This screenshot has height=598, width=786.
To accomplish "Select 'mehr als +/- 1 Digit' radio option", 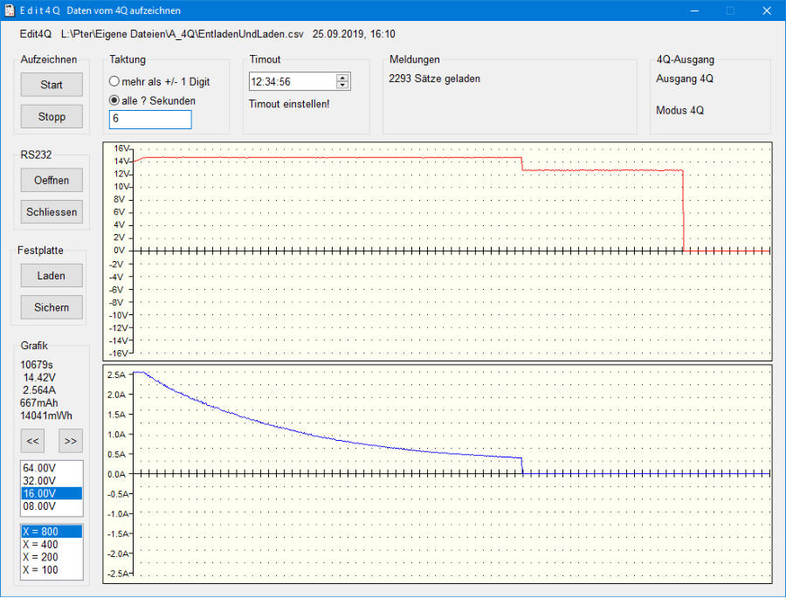I will pyautogui.click(x=114, y=81).
